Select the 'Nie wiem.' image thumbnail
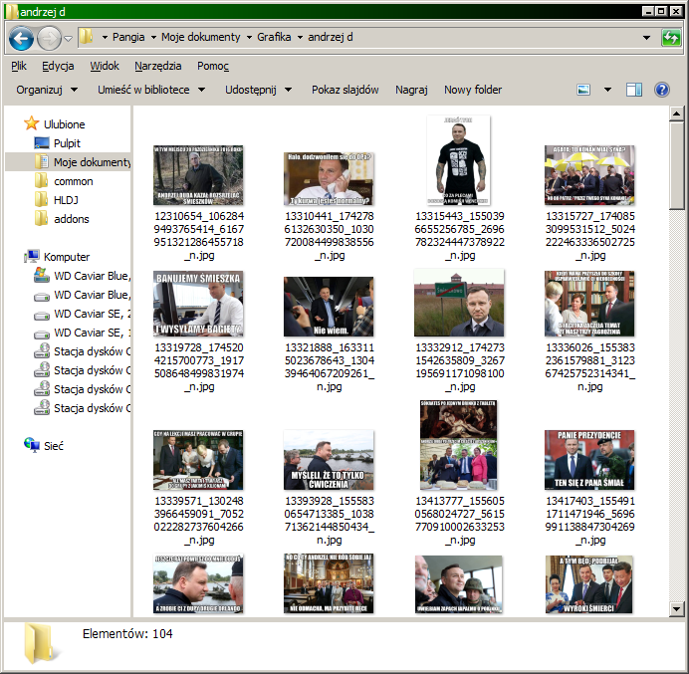 (329, 306)
